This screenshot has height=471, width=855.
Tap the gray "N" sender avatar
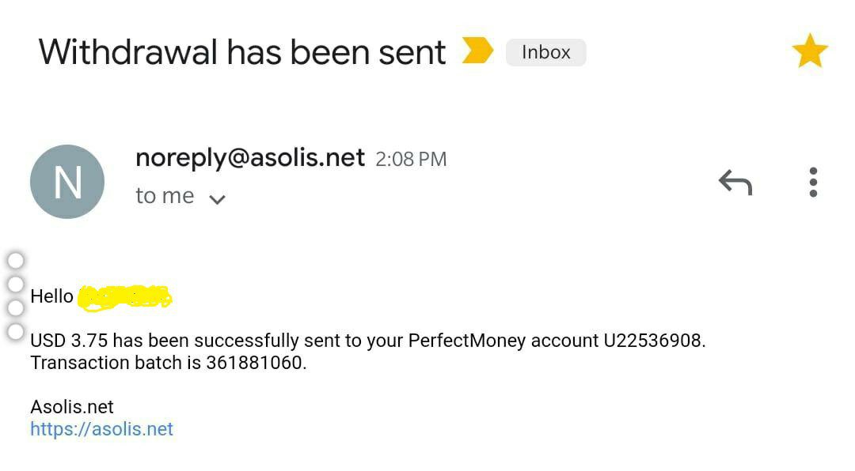coord(67,182)
